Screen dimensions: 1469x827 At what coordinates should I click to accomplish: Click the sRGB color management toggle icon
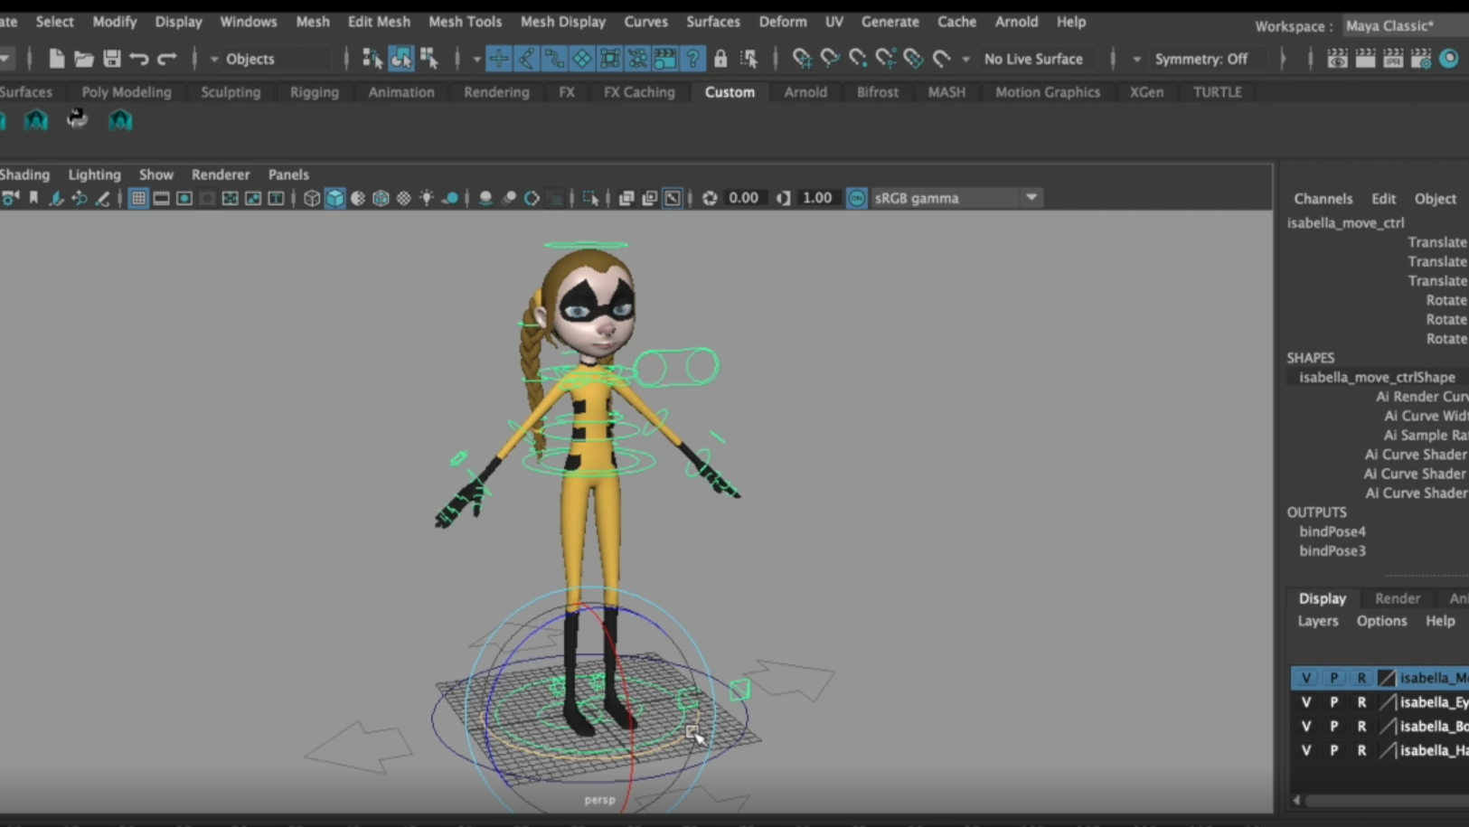[x=856, y=198]
